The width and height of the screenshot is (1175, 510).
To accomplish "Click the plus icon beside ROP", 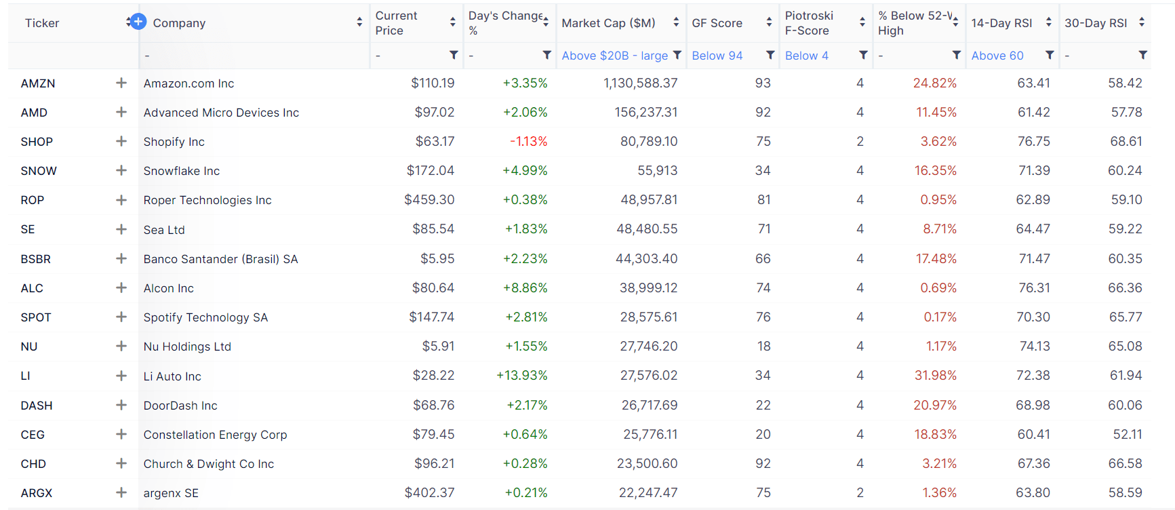I will coord(121,200).
